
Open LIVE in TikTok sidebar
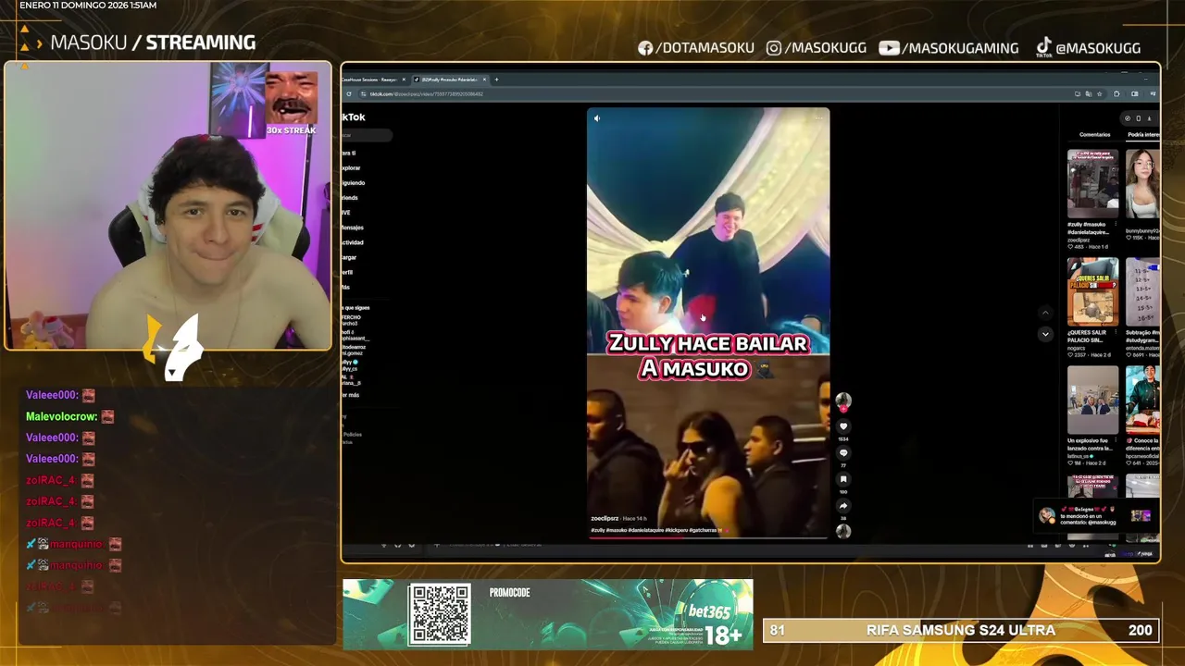click(346, 212)
